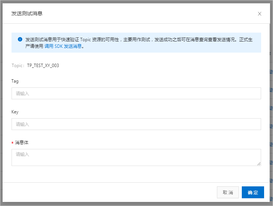Open the 调用 SDK 发送消息 link
The width and height of the screenshot is (273, 206).
coord(63,46)
